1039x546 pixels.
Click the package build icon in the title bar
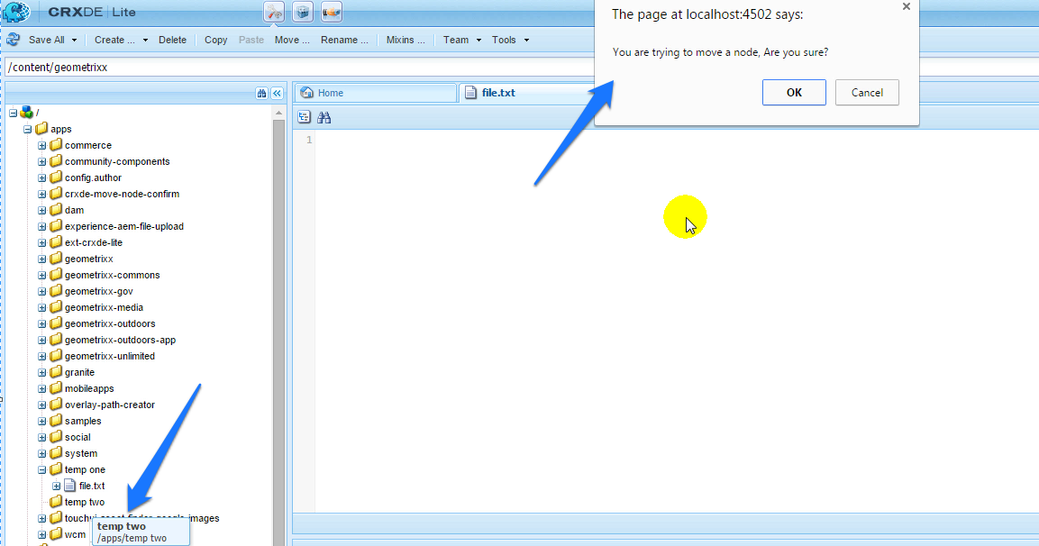(x=302, y=12)
